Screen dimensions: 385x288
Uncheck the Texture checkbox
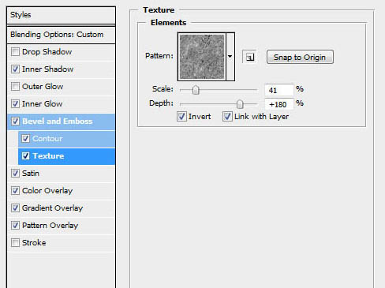tap(25, 156)
